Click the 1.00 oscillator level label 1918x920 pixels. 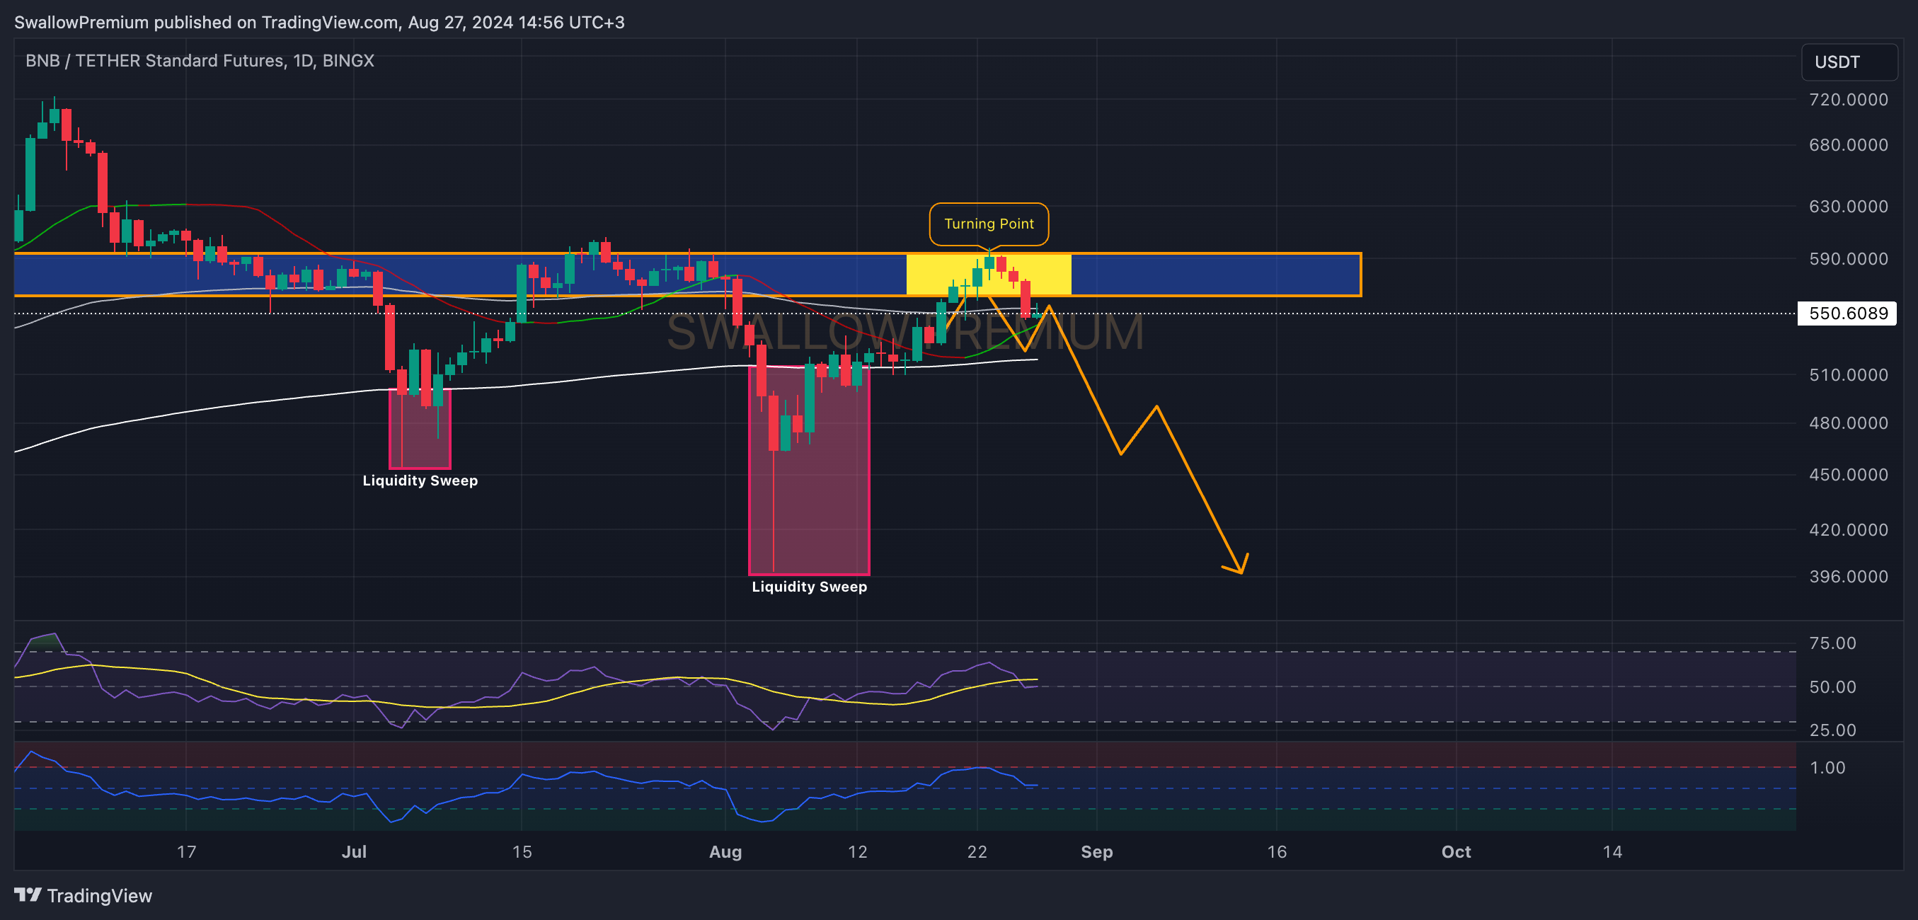(1827, 767)
